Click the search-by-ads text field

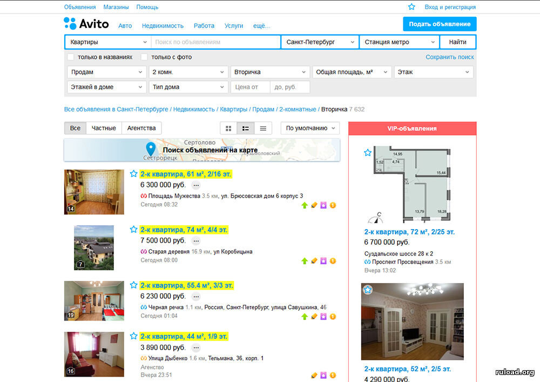pos(216,42)
